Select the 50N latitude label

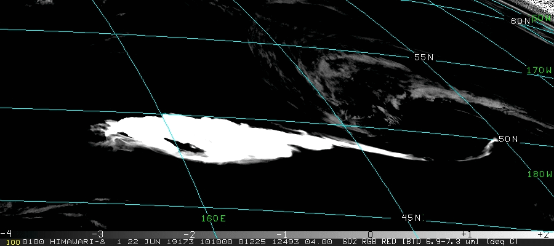tap(508, 140)
